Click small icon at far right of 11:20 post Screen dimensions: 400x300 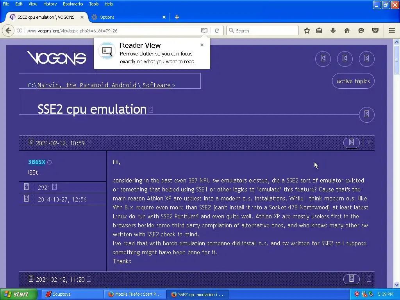(x=369, y=279)
